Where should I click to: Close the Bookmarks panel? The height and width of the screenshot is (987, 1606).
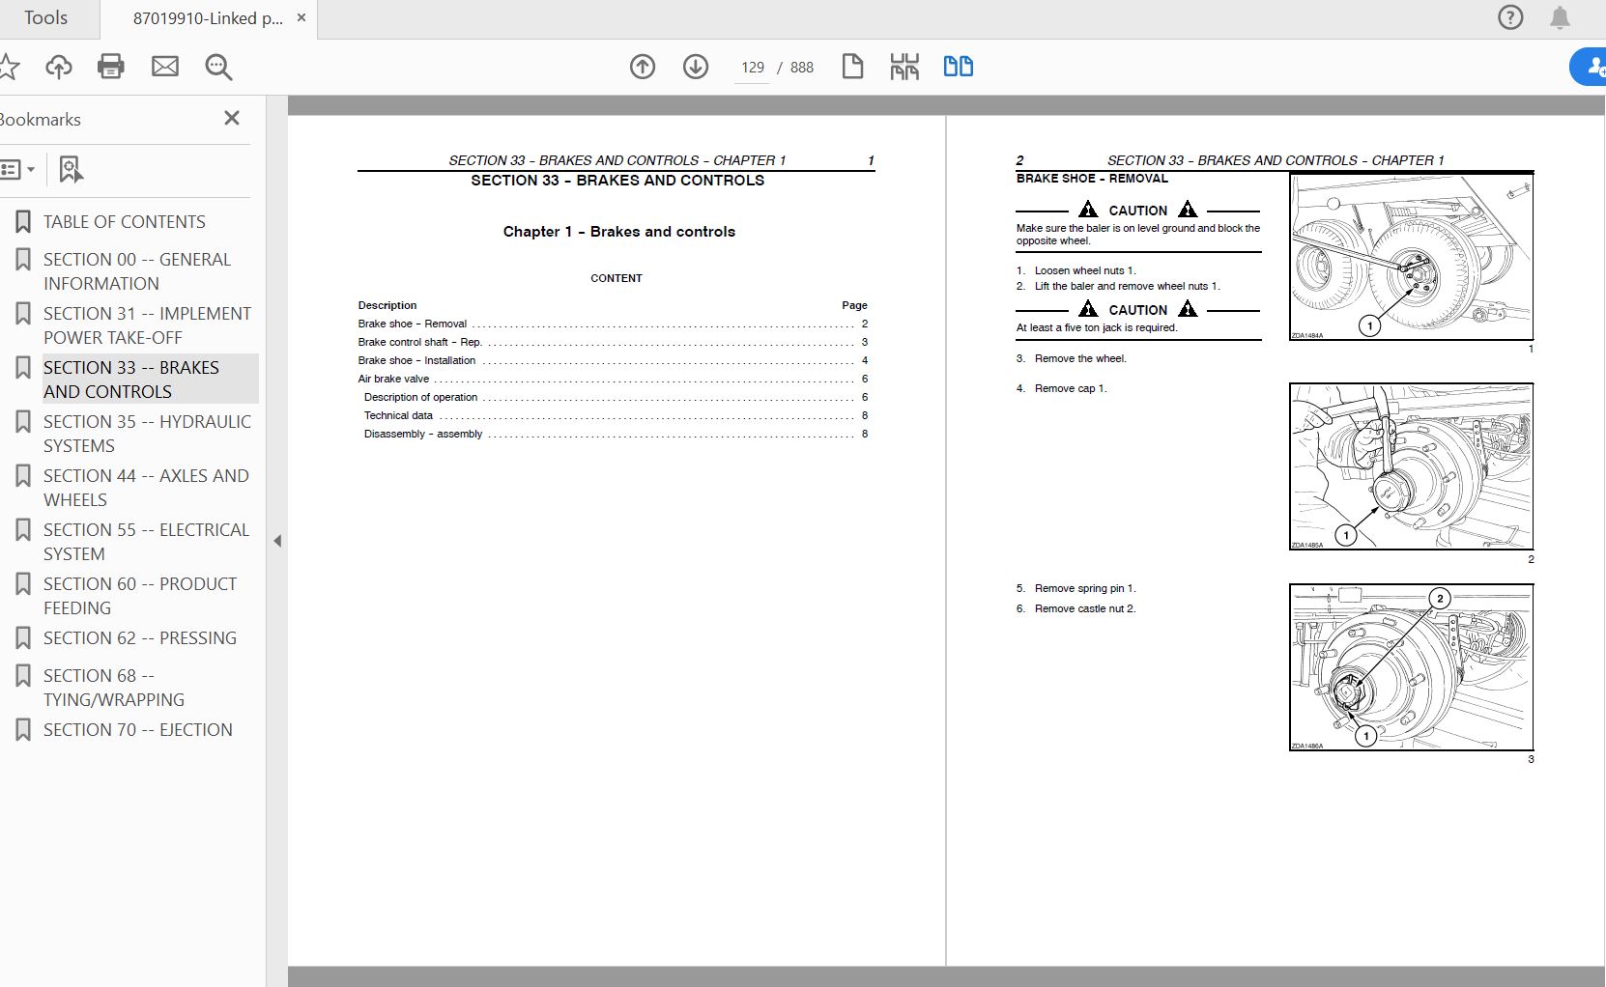[232, 118]
